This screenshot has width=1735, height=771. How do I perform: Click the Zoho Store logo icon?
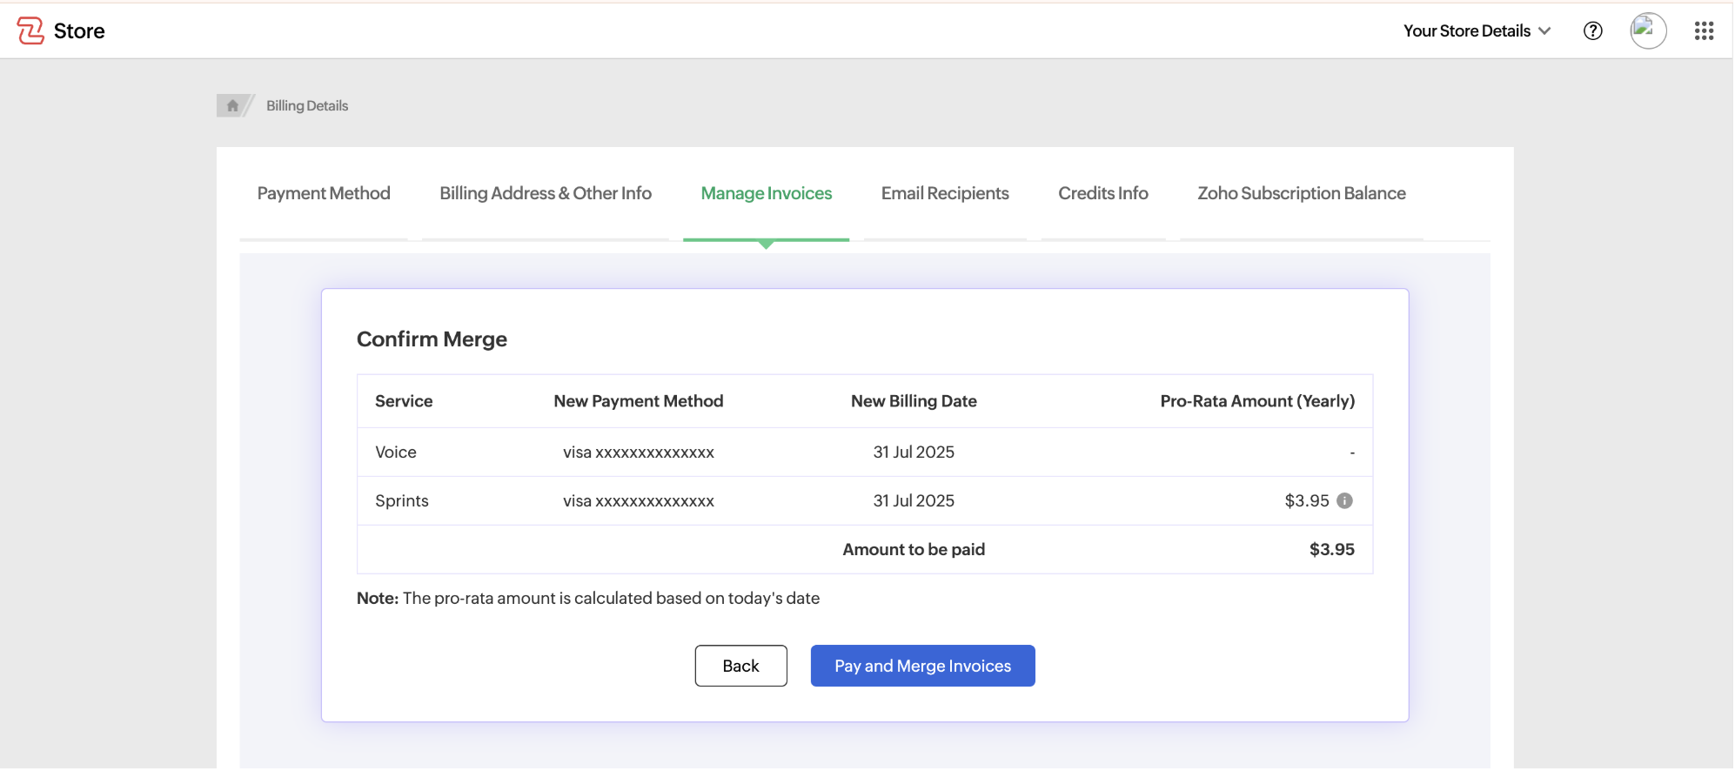(x=30, y=31)
